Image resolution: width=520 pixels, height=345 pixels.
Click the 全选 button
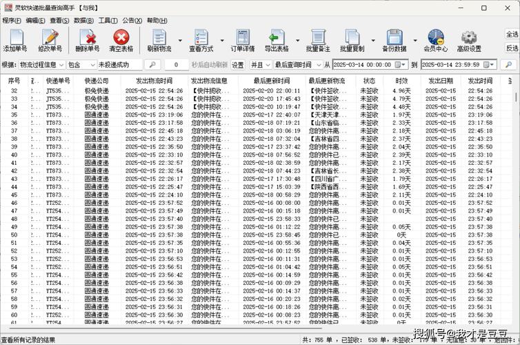click(x=512, y=34)
